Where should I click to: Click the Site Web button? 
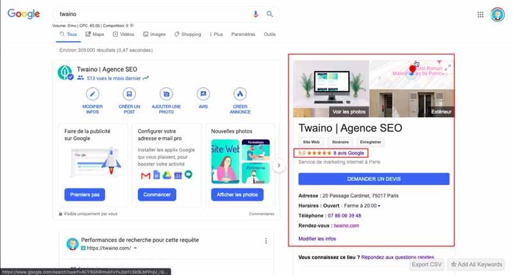(x=311, y=142)
